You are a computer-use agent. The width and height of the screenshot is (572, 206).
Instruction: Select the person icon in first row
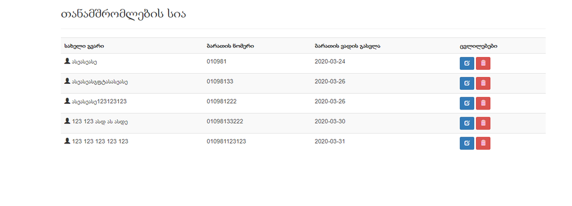click(x=67, y=61)
